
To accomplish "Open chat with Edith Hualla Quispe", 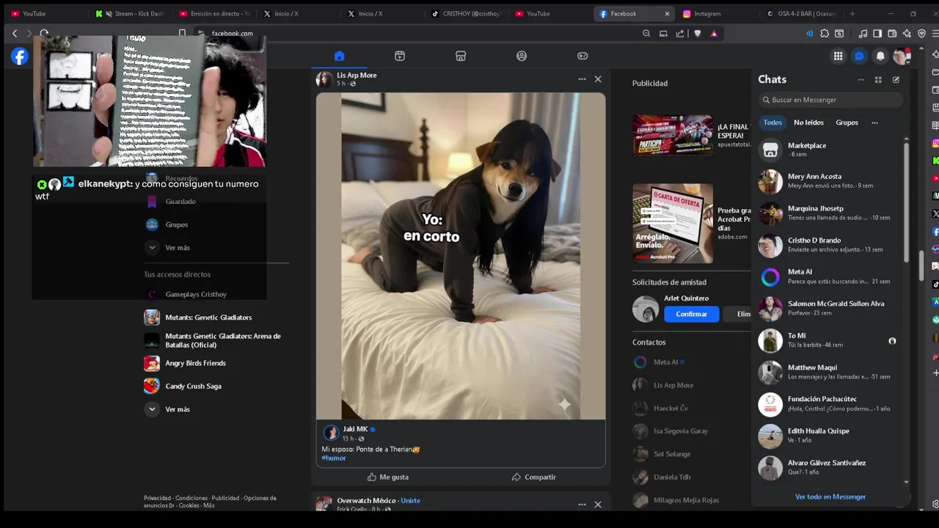I will [x=829, y=436].
